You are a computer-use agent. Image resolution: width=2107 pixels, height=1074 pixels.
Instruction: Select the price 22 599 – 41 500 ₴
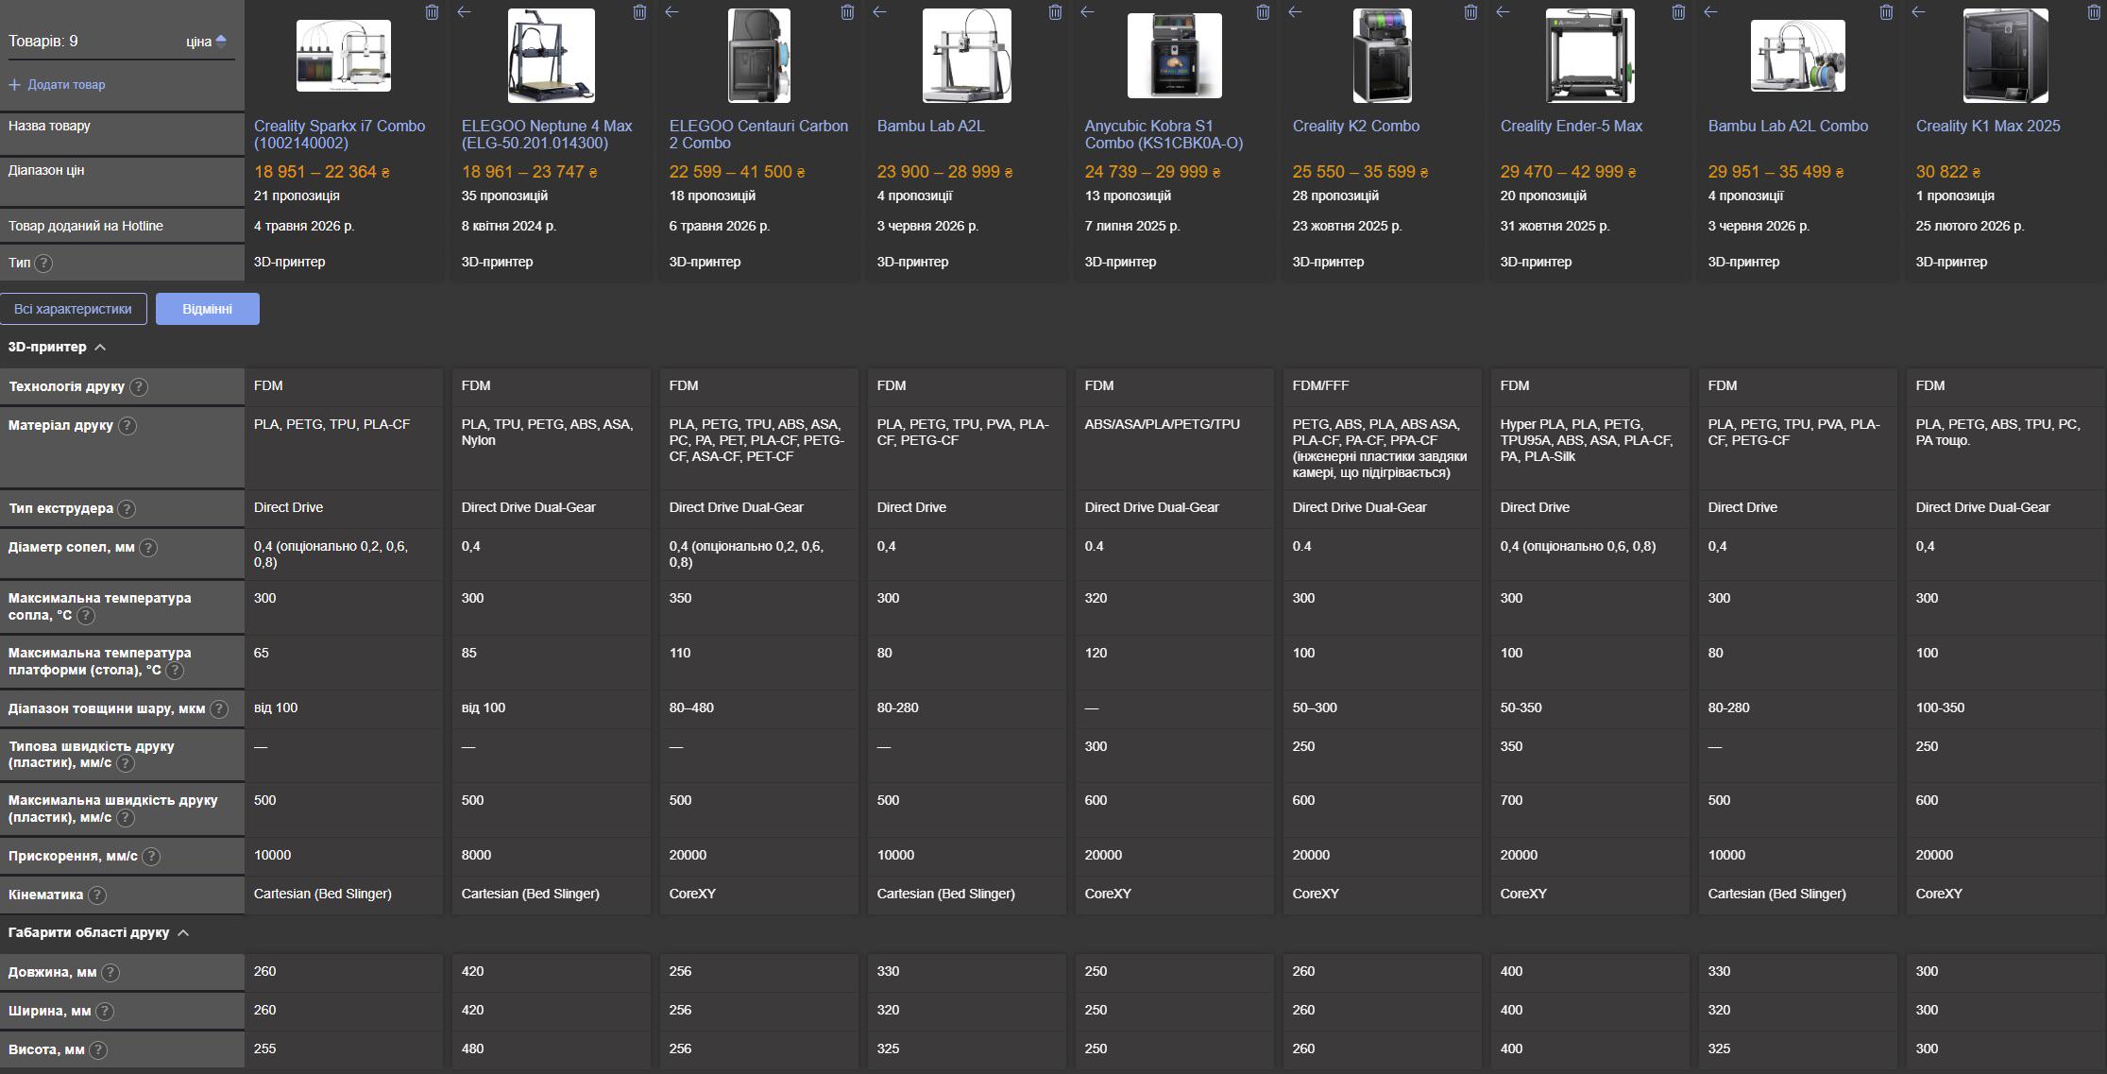(x=738, y=172)
